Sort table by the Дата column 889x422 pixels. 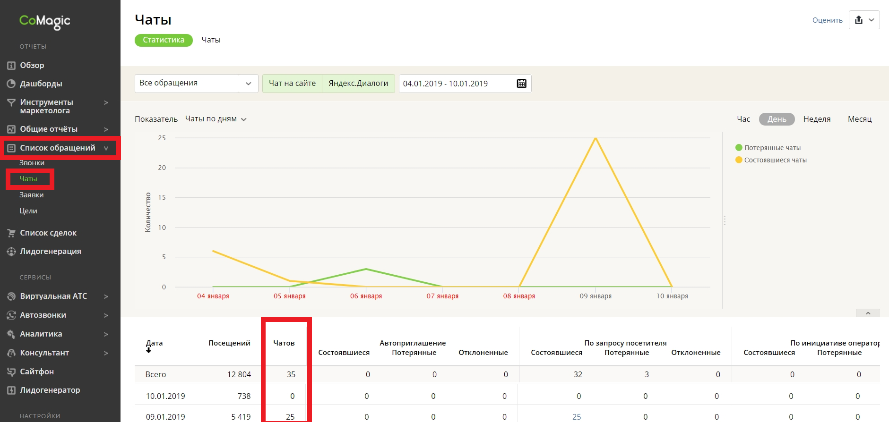[154, 344]
